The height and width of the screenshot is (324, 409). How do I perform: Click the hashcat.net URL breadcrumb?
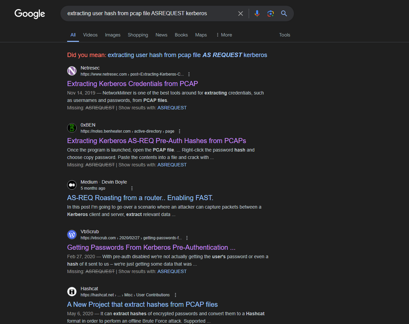coord(125,295)
